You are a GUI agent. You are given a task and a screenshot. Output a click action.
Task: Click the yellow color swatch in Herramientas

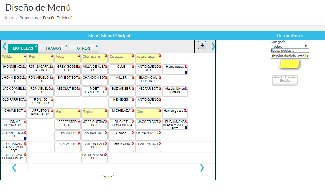290,64
